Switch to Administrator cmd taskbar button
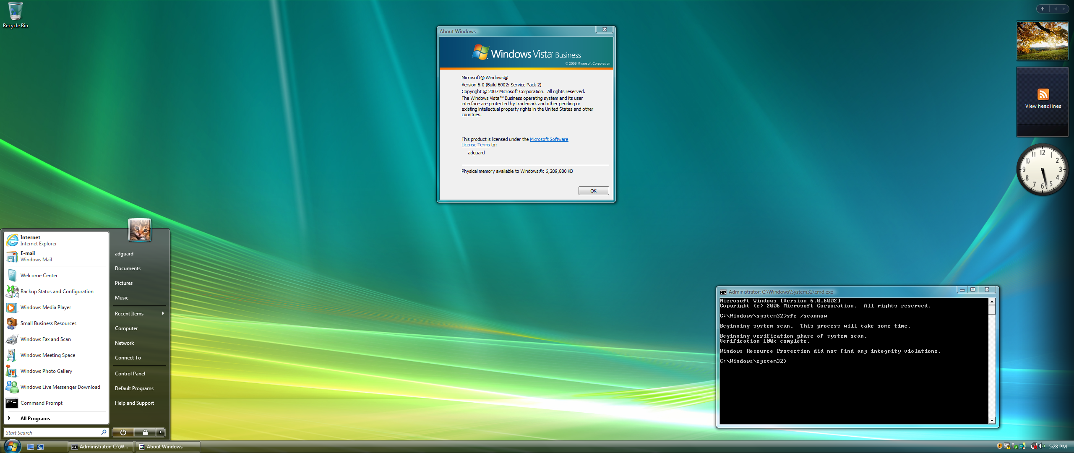 click(101, 447)
